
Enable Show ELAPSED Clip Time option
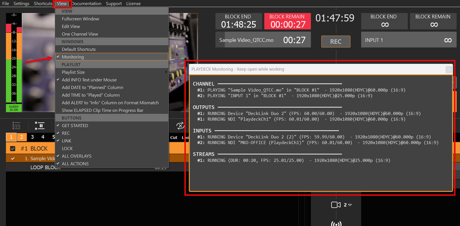(112, 110)
